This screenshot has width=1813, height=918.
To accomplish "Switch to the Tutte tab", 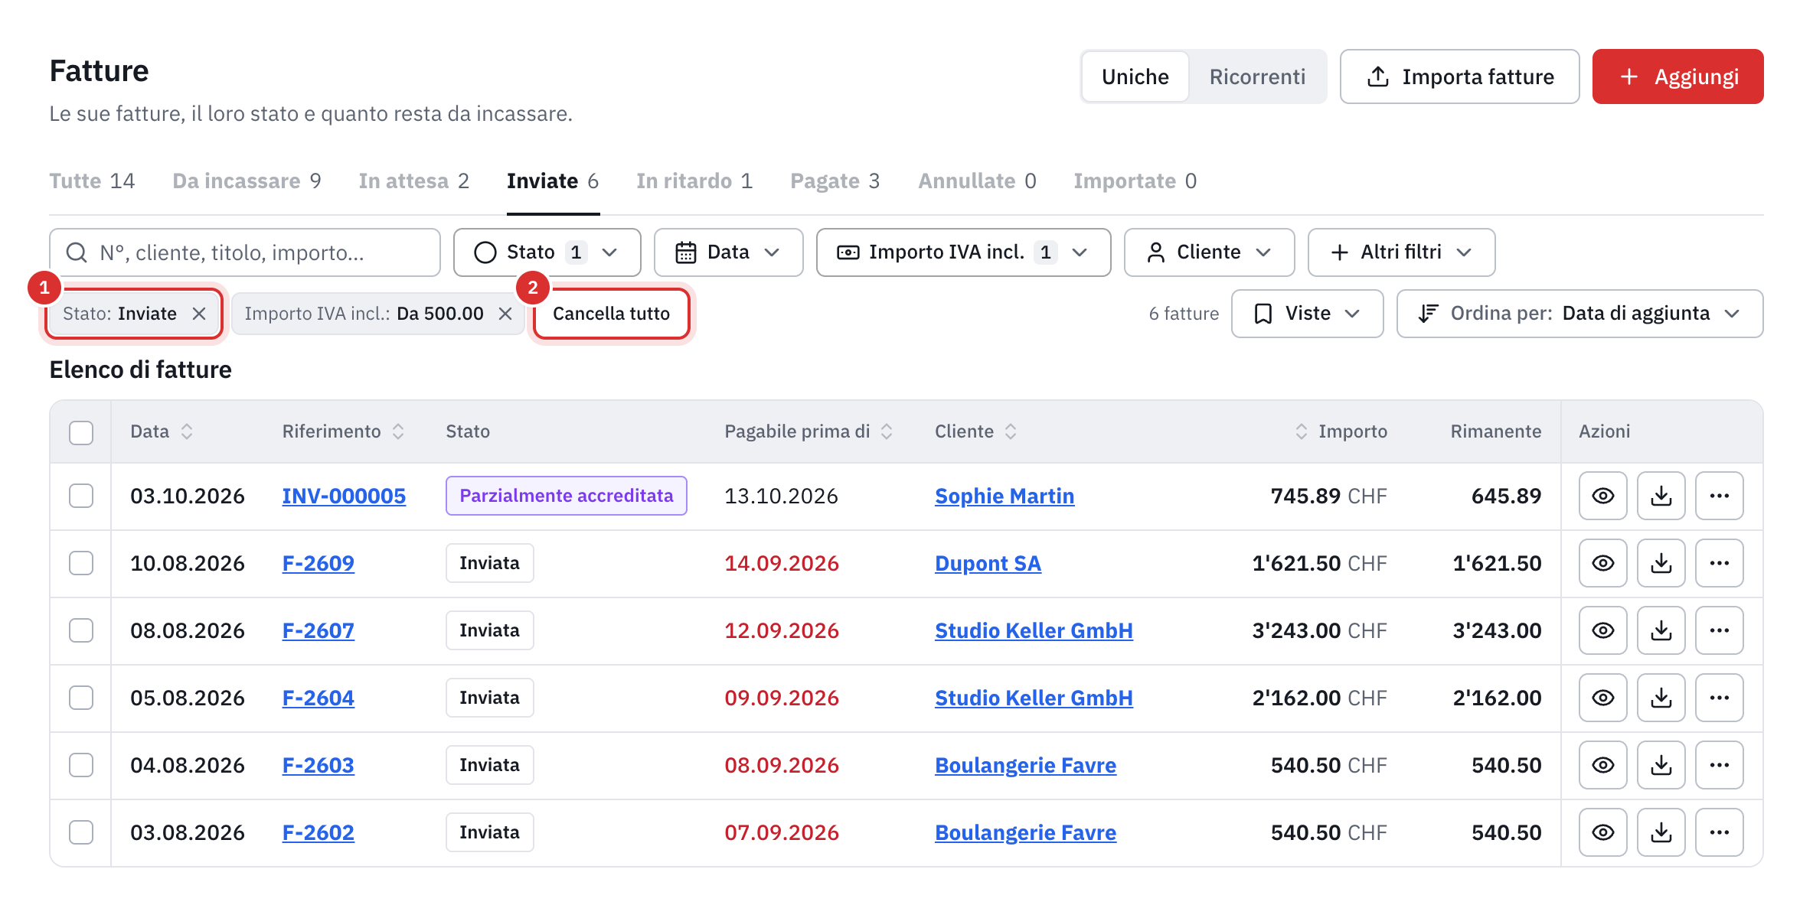I will 92,181.
